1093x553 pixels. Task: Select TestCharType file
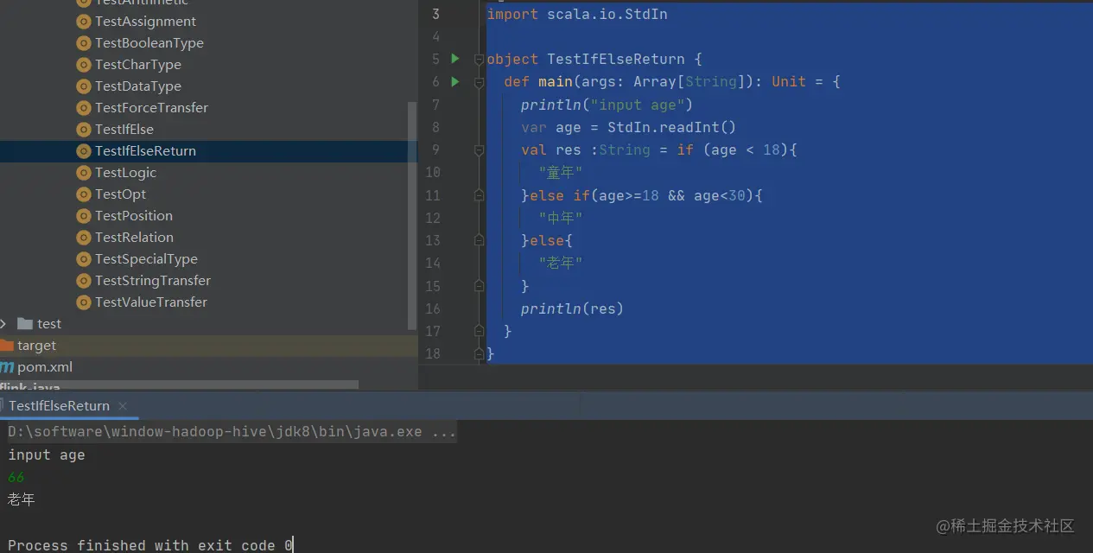coord(138,65)
